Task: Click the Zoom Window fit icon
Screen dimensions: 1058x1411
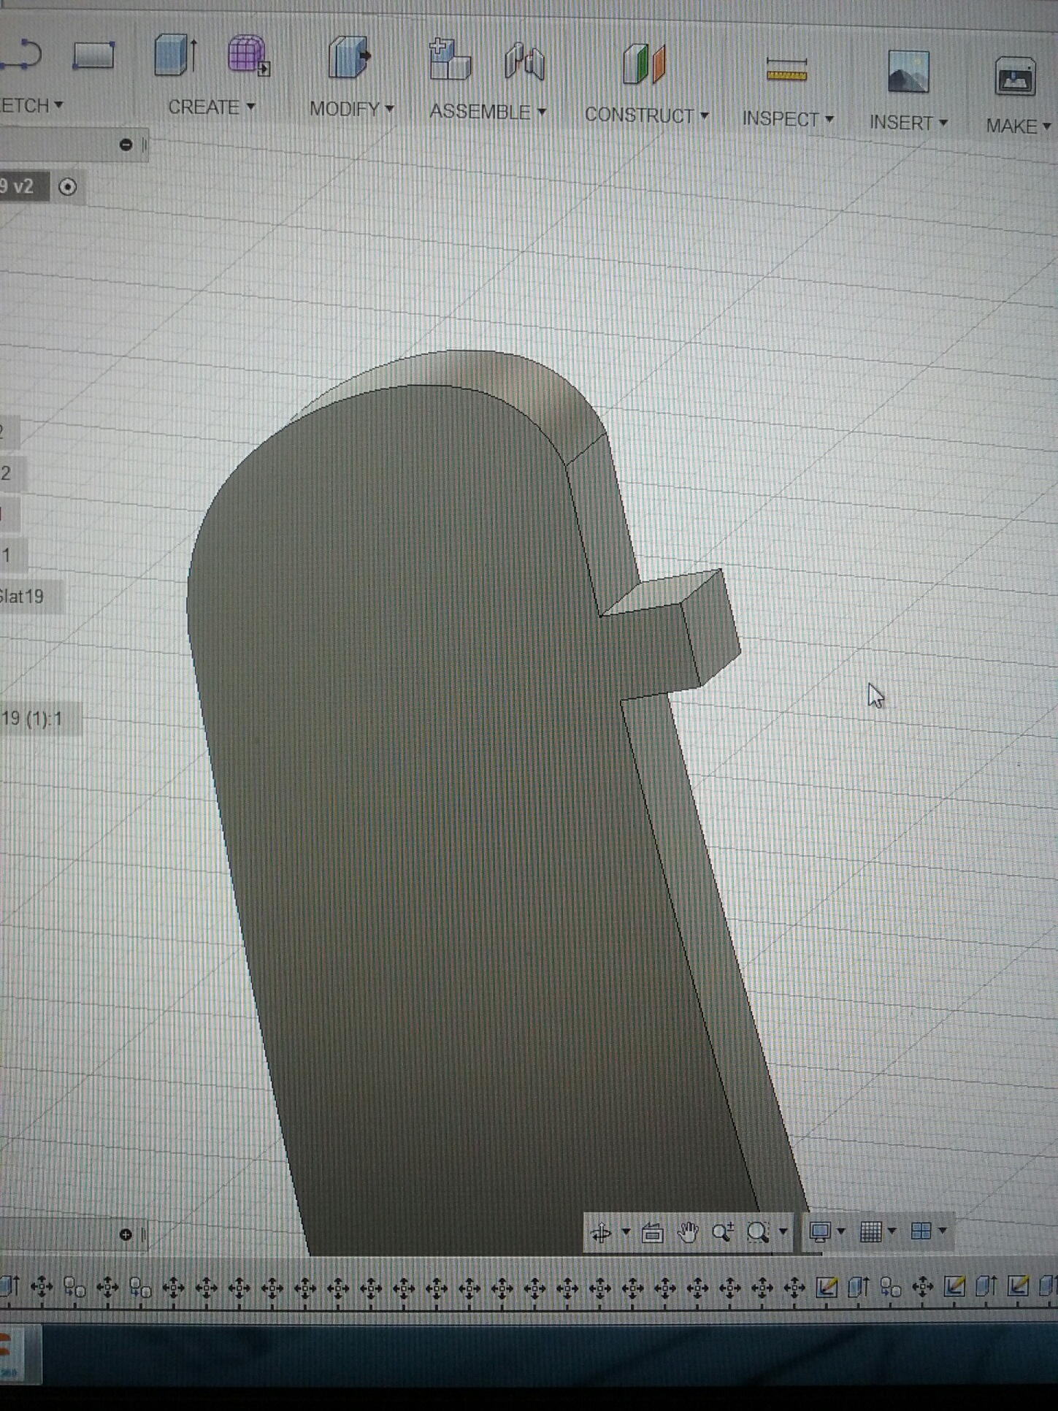Action: coord(759,1233)
